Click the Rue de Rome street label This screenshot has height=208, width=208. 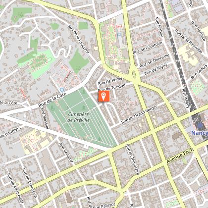[x=110, y=81]
